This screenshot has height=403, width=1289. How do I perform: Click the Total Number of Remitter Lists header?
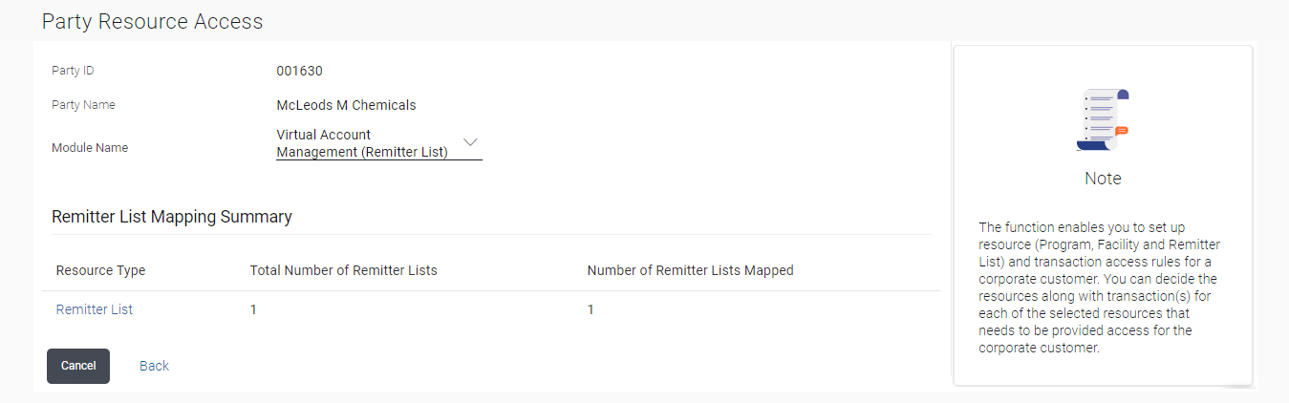click(344, 270)
